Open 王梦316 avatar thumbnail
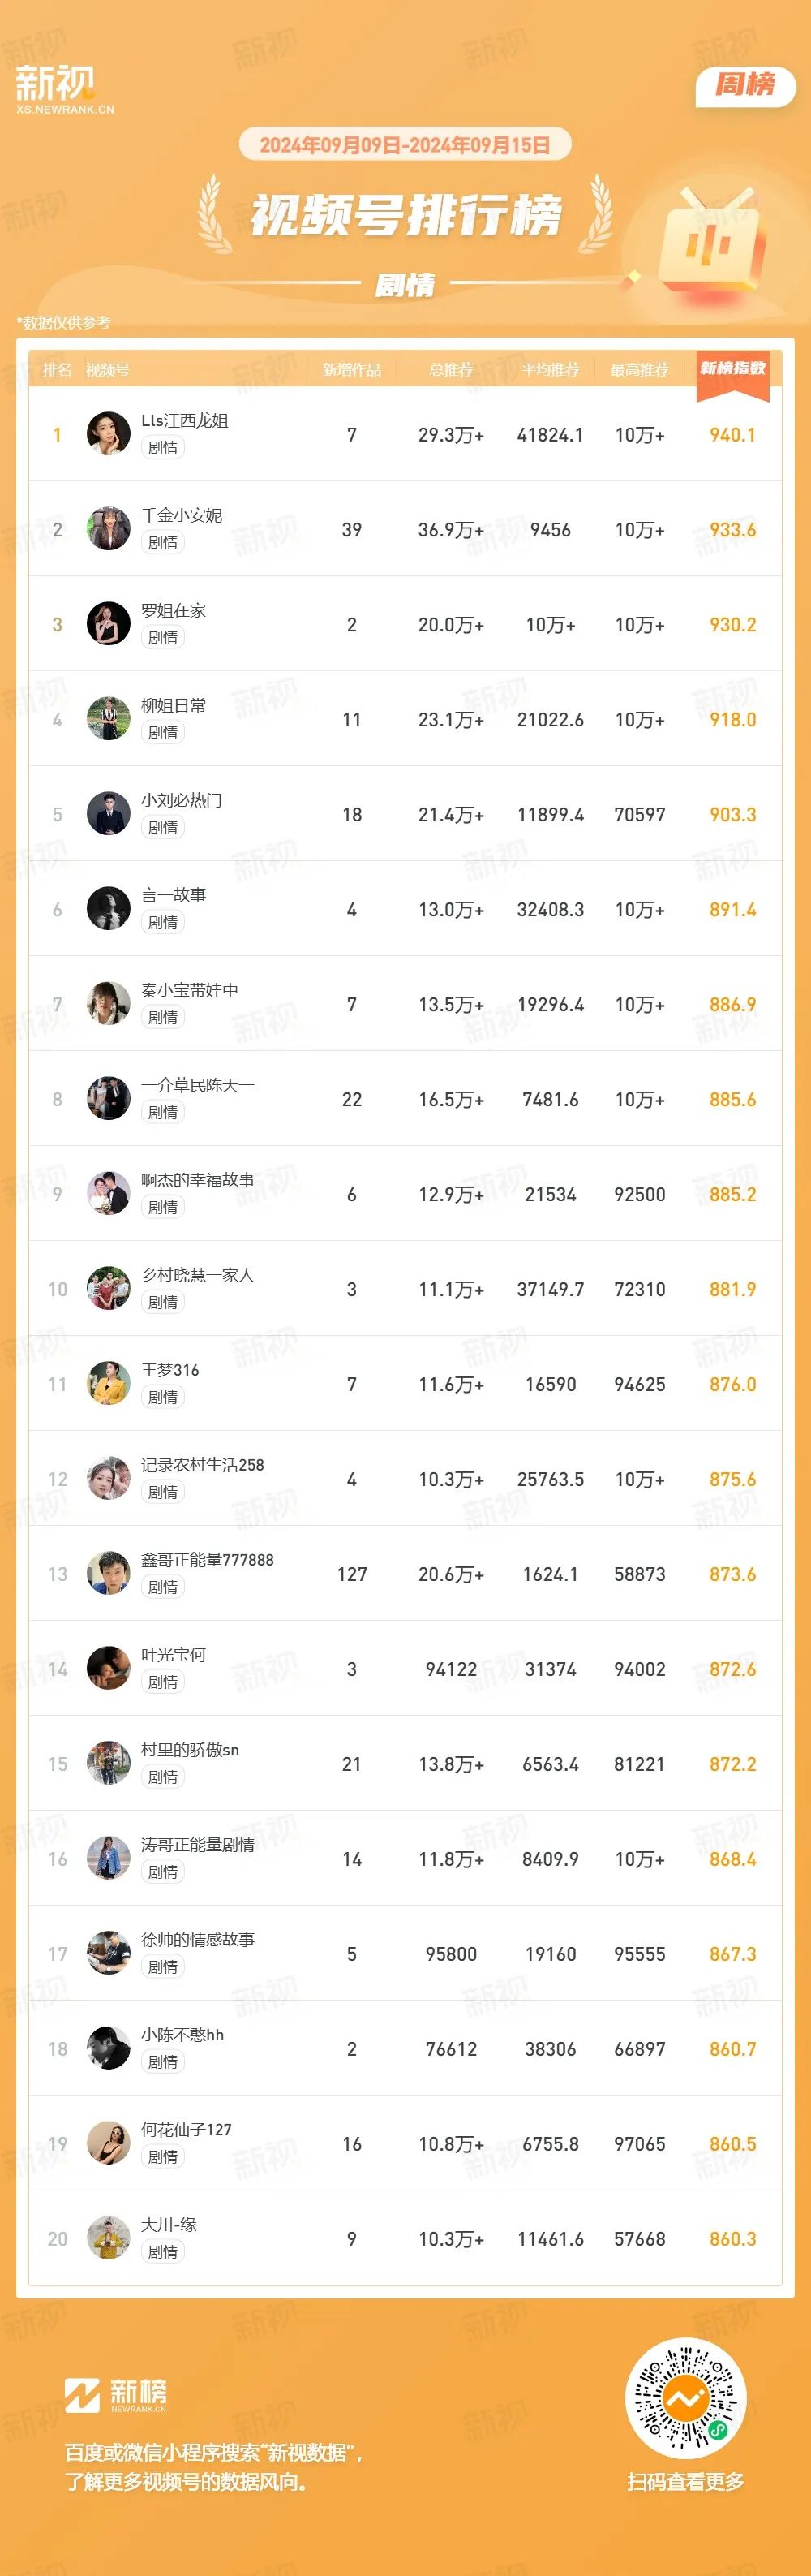This screenshot has height=2576, width=811. pos(109,1383)
